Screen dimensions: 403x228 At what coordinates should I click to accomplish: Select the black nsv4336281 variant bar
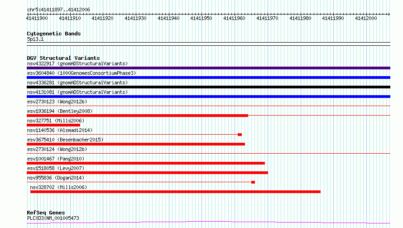tap(208, 87)
